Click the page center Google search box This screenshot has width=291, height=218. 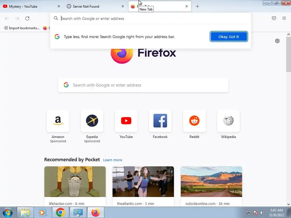[143, 85]
